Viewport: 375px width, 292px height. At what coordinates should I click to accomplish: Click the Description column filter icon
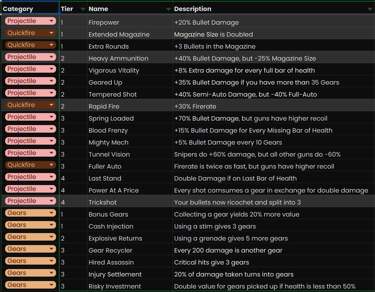tap(370, 9)
